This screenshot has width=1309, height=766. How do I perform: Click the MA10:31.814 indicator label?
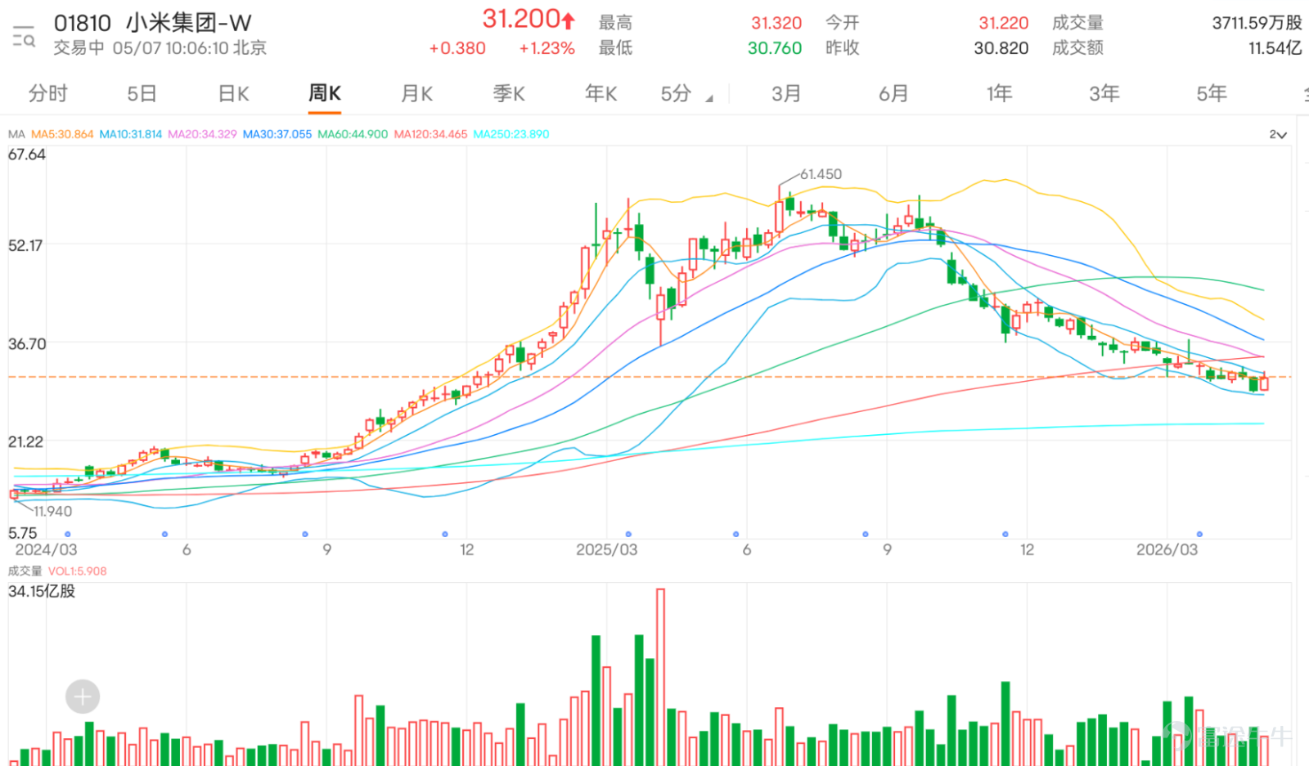(131, 134)
